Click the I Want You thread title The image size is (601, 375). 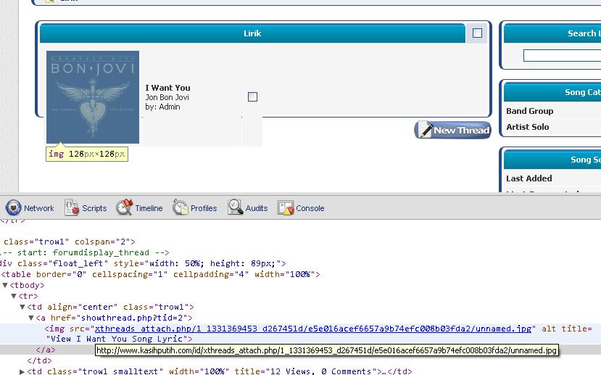tap(167, 88)
